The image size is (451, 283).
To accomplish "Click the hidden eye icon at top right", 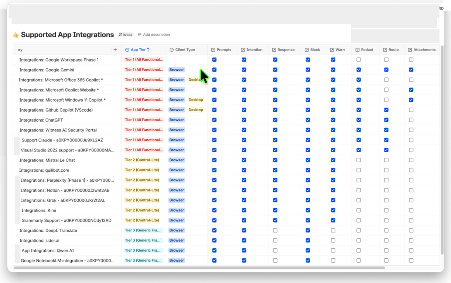I will (x=441, y=8).
